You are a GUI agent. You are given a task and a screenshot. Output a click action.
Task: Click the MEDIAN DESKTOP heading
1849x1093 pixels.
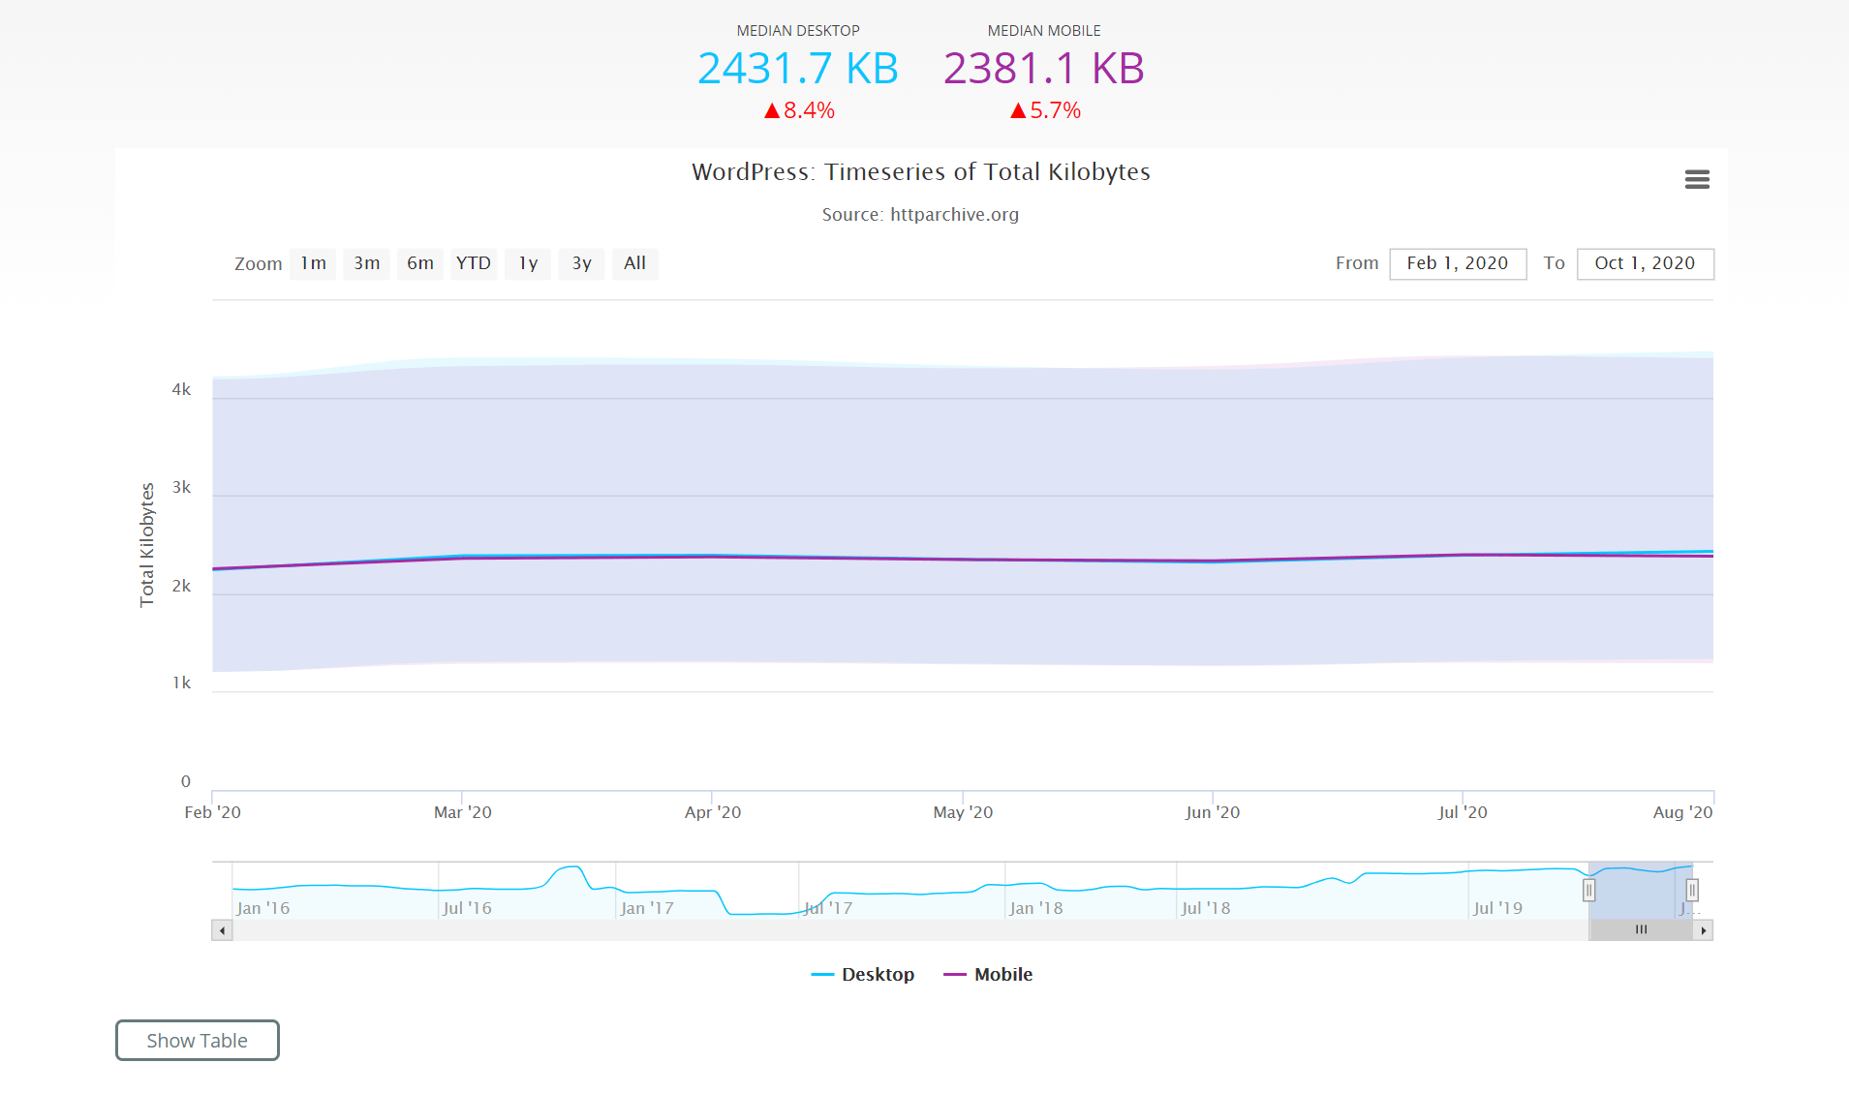point(798,31)
